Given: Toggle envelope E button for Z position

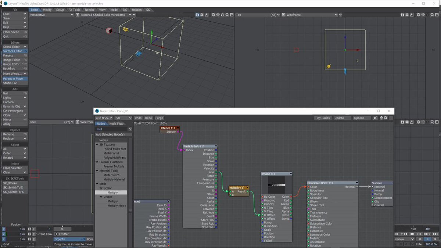Looking at the screenshot, I should coord(34,239).
